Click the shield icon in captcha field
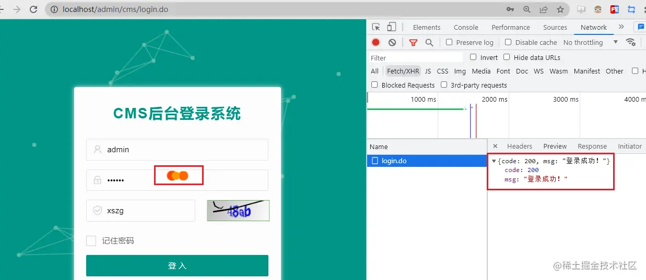 pos(98,211)
